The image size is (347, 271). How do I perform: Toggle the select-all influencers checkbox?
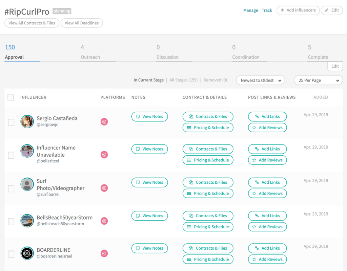11,97
